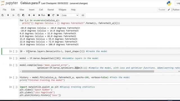Click the '#Create the model' comment
Viewport: 180px width, 101px height.
[x=96, y=51]
